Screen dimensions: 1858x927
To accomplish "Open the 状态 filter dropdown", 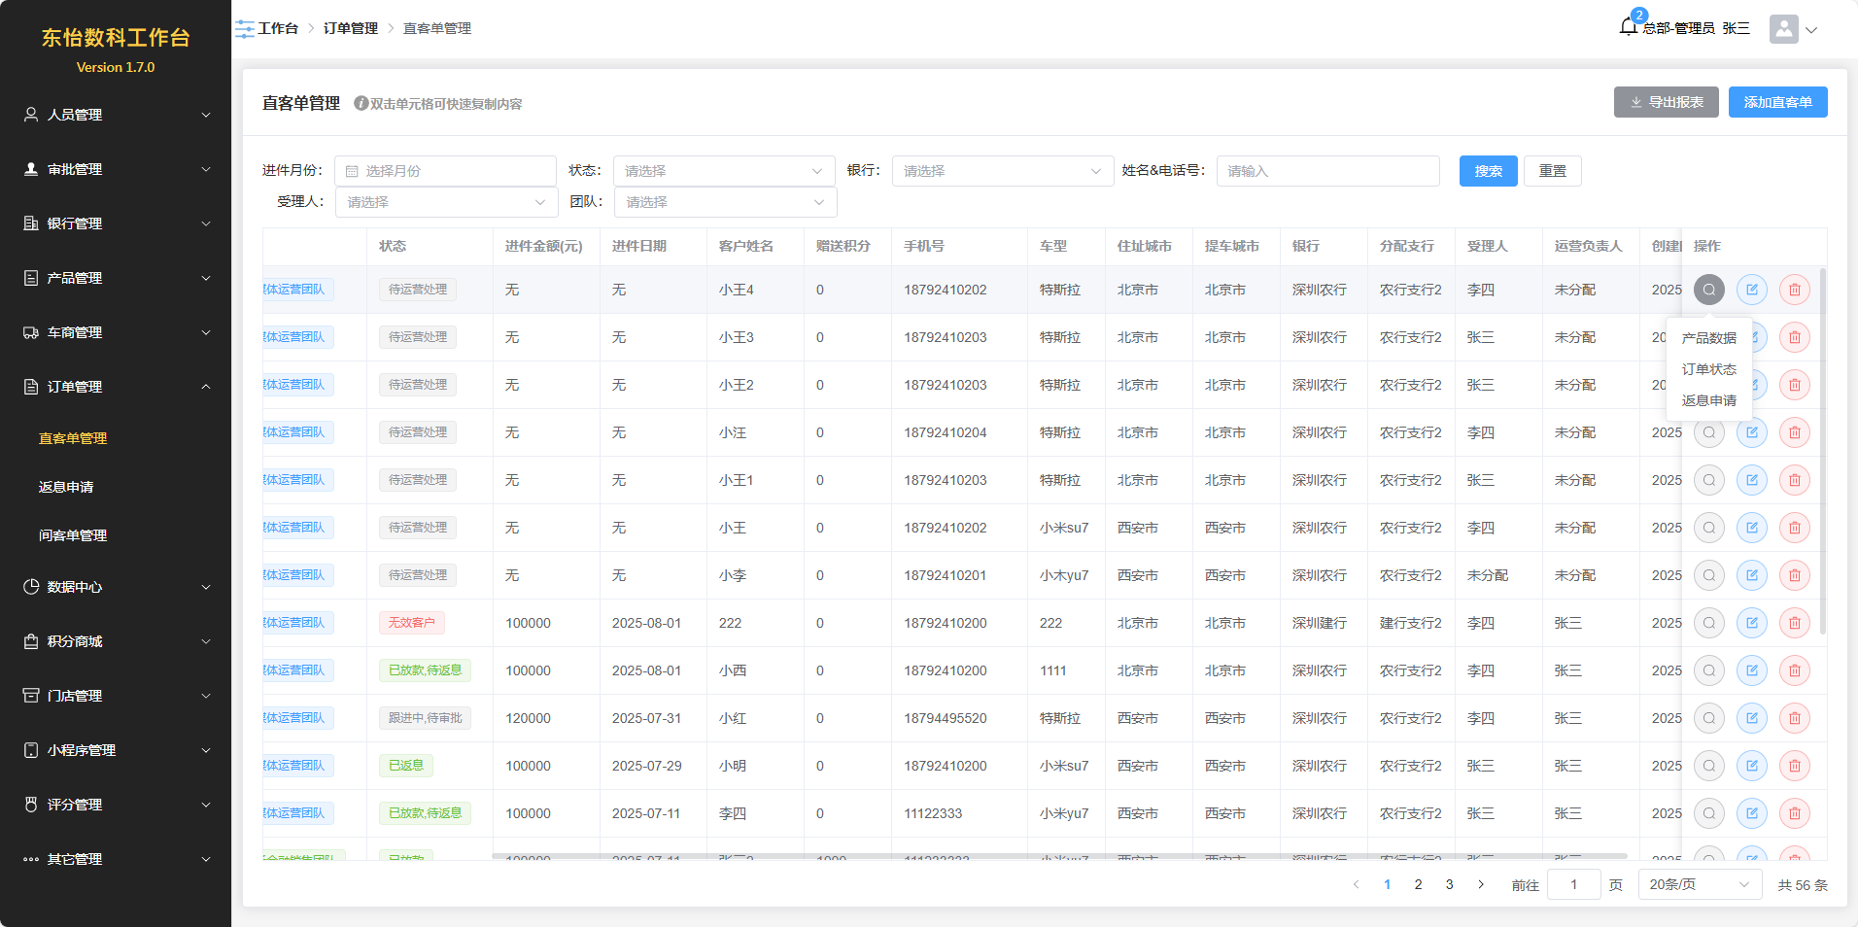I will 723,171.
